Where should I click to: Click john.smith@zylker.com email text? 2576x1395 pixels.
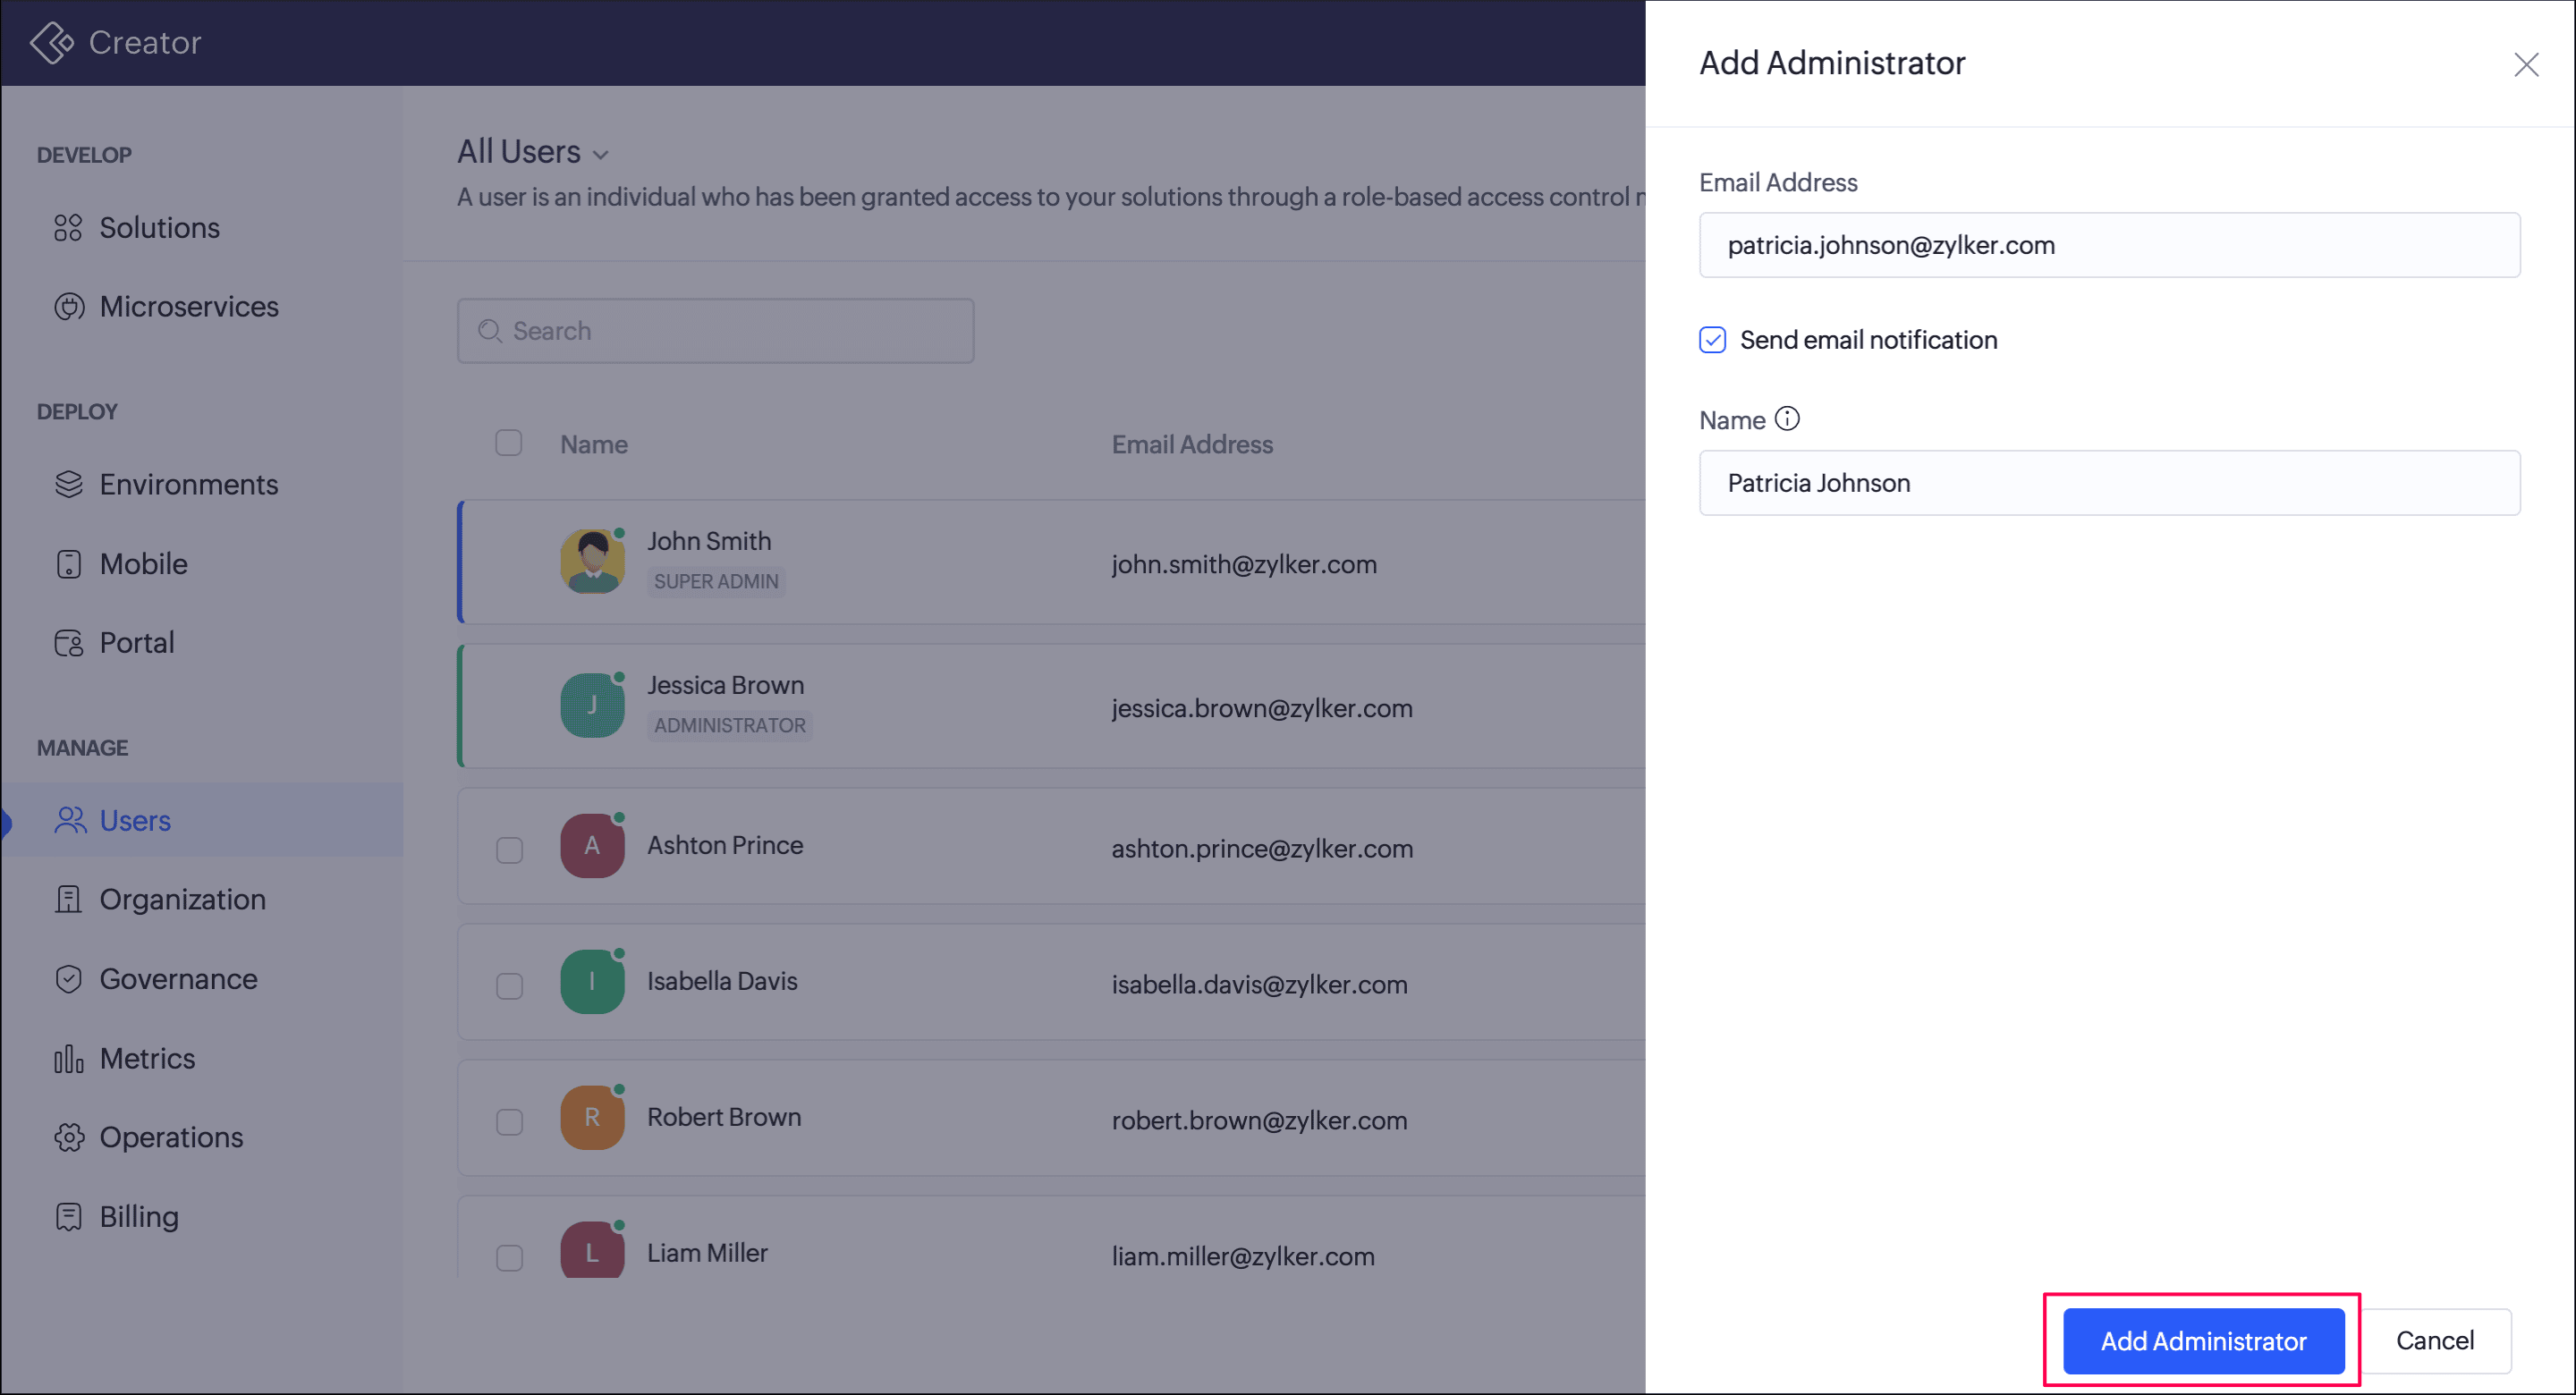[1244, 565]
